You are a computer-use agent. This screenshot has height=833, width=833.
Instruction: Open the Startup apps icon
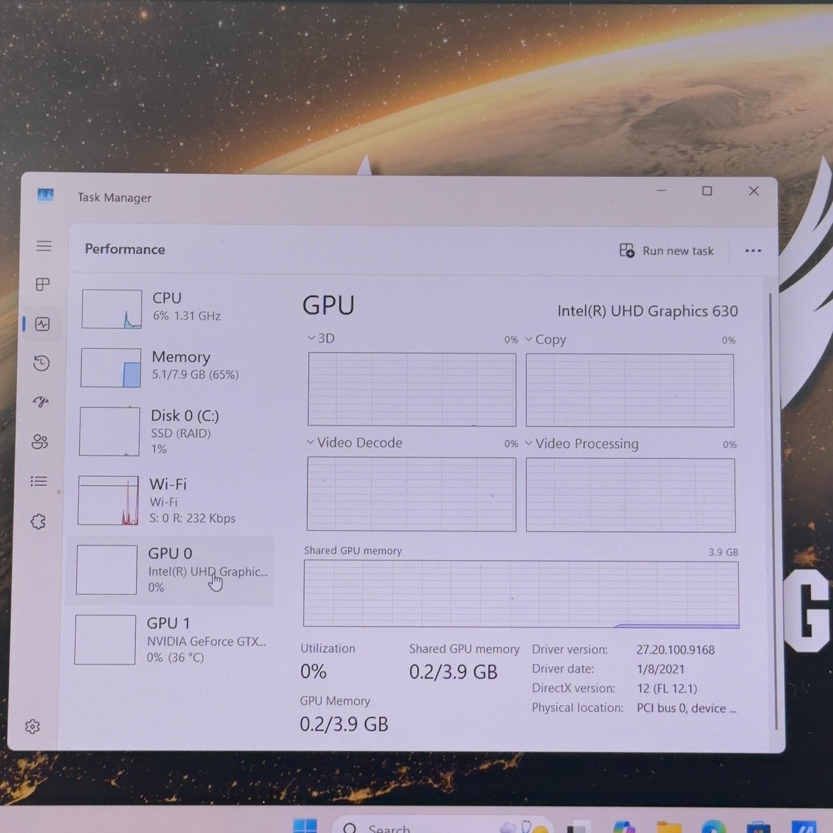click(x=41, y=402)
